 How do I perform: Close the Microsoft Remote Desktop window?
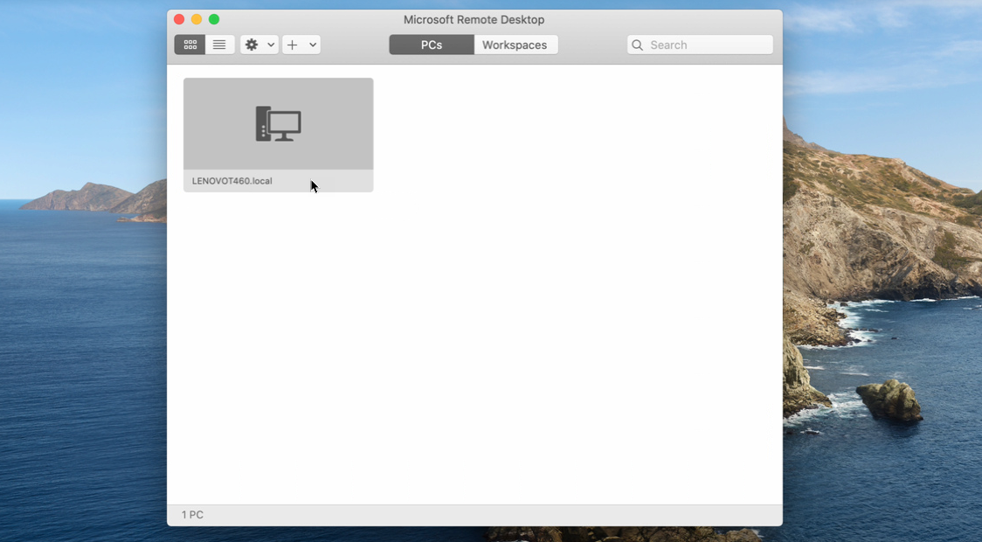[179, 19]
